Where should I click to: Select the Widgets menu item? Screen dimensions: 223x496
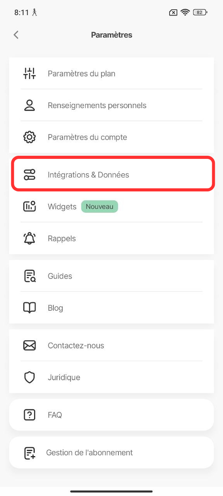pyautogui.click(x=111, y=207)
